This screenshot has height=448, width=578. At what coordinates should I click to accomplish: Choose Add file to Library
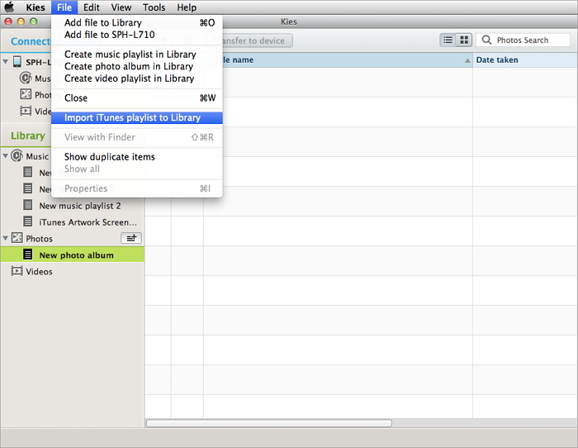coord(137,22)
